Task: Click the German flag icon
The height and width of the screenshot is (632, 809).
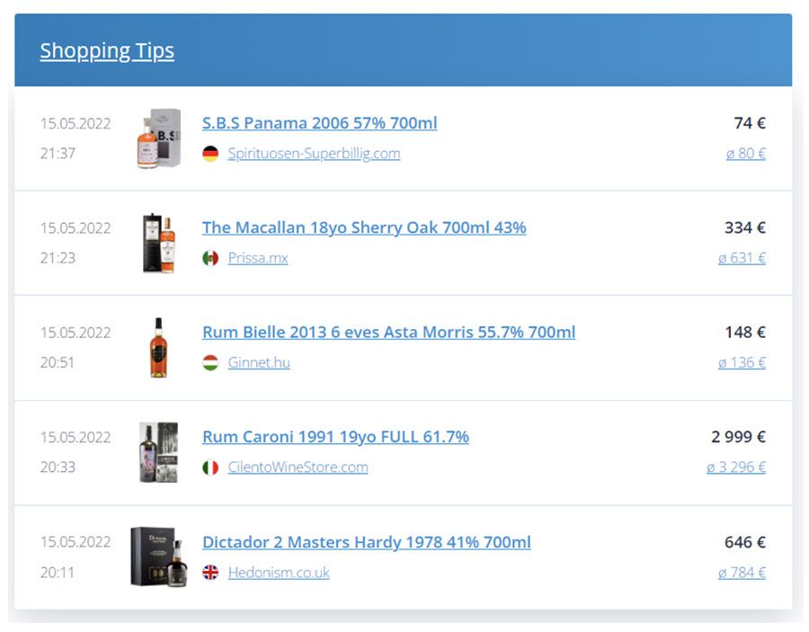Action: (x=210, y=154)
